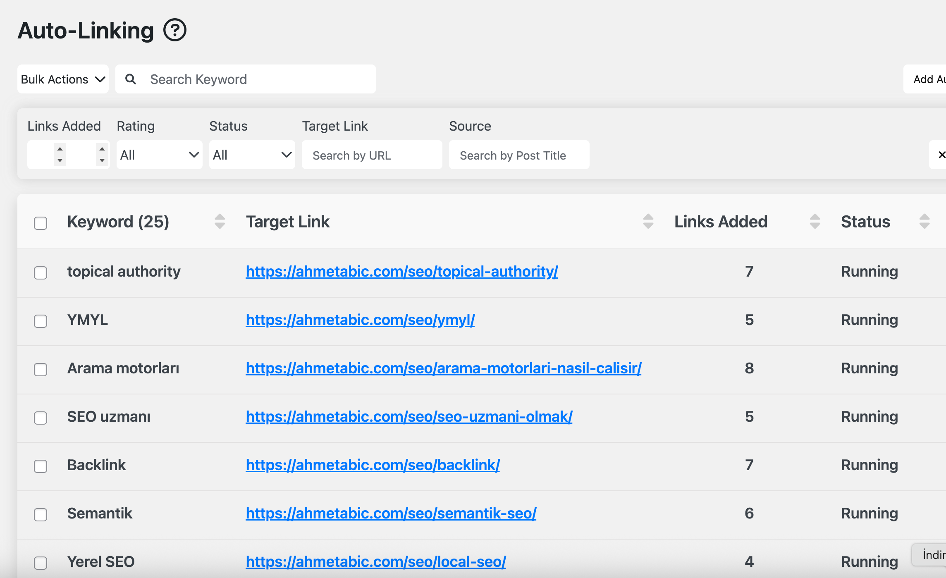Tick the select-all checkbox in the table header
This screenshot has width=946, height=578.
pyautogui.click(x=41, y=223)
